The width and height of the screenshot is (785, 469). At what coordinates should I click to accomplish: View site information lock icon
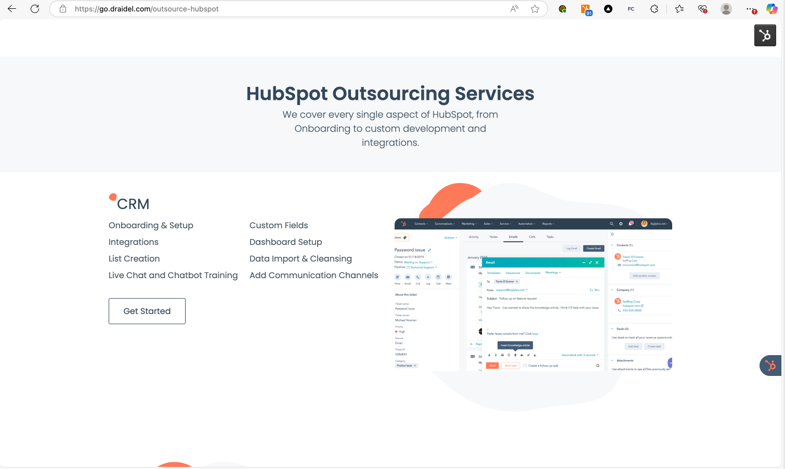[x=63, y=9]
